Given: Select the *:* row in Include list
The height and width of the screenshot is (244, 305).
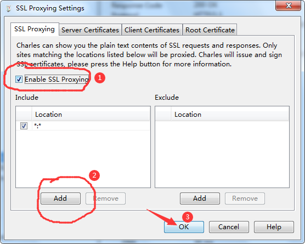Looking at the screenshot, I should click(x=83, y=126).
